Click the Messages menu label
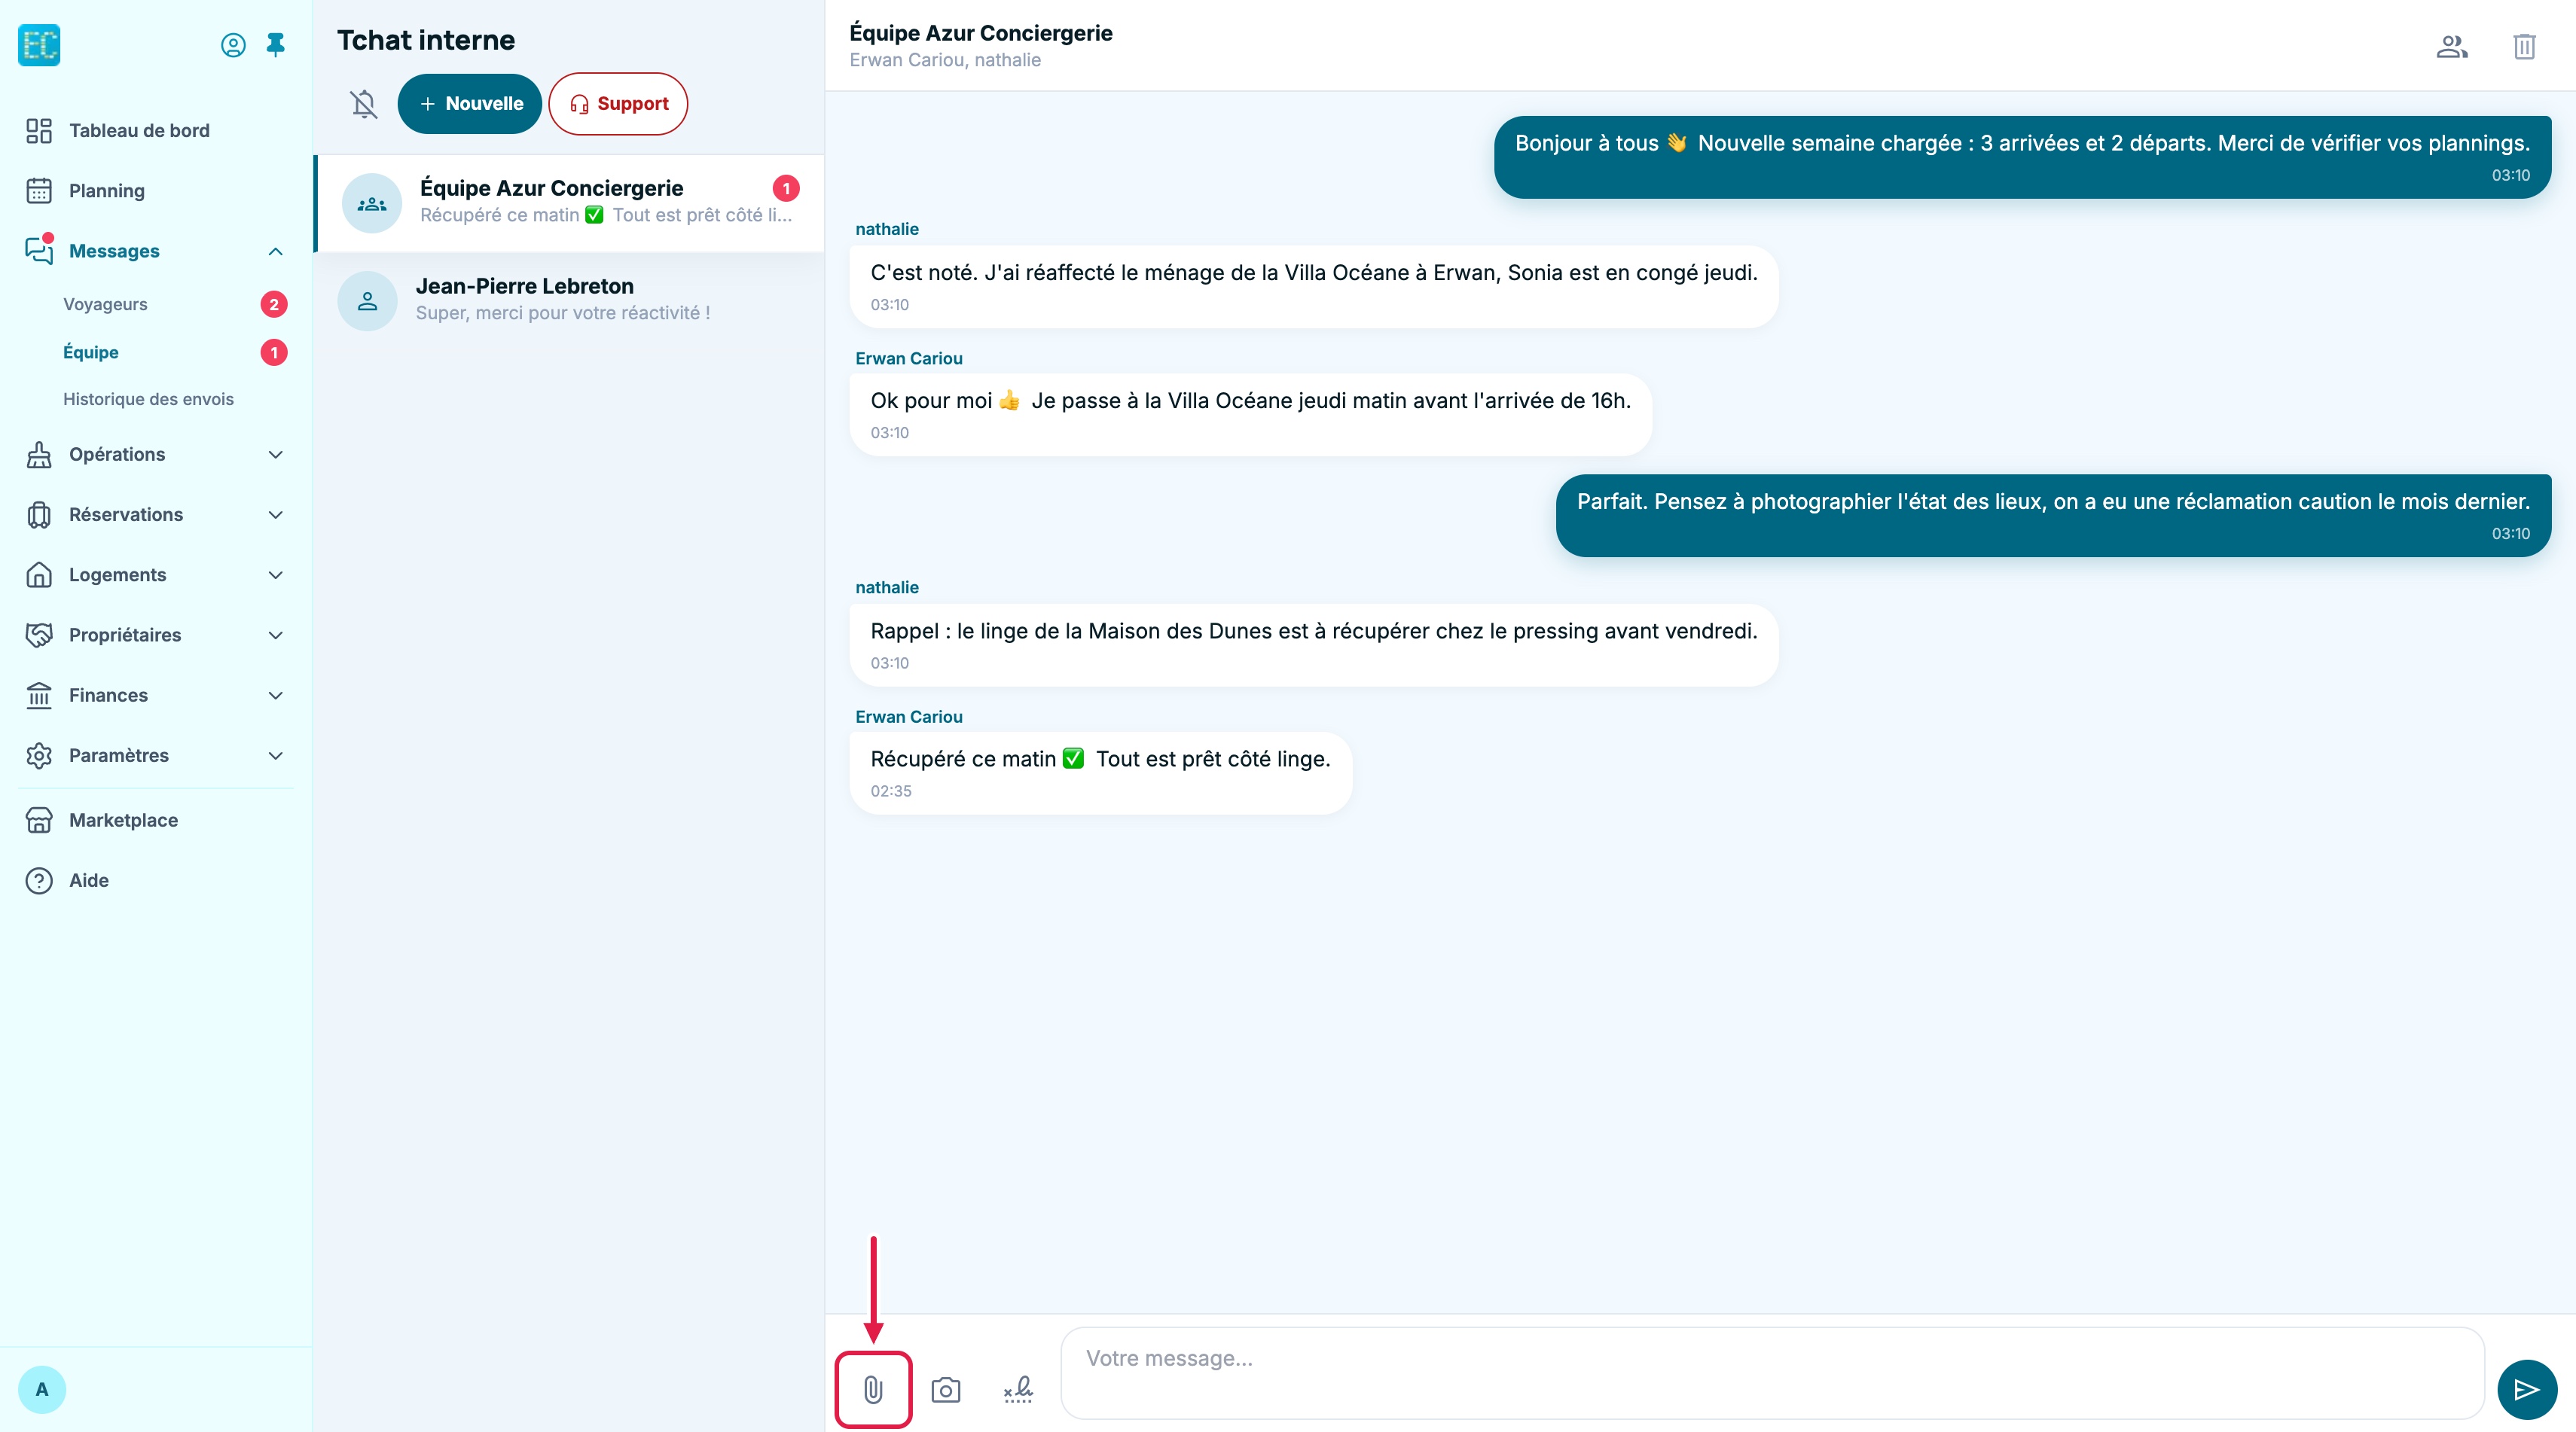The image size is (2576, 1432). click(114, 251)
